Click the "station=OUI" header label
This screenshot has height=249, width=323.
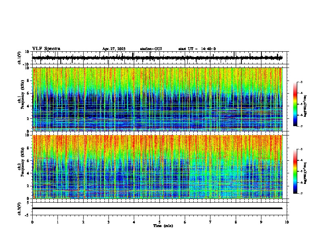151,49
